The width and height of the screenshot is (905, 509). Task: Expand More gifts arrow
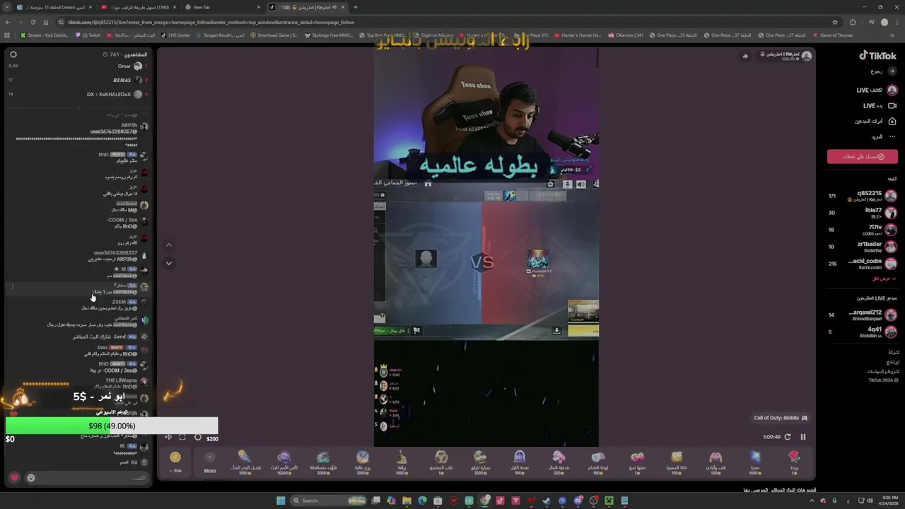click(209, 457)
